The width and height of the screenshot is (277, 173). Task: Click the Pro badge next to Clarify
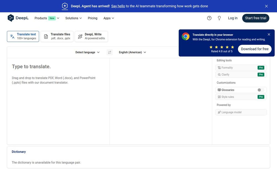(x=261, y=74)
